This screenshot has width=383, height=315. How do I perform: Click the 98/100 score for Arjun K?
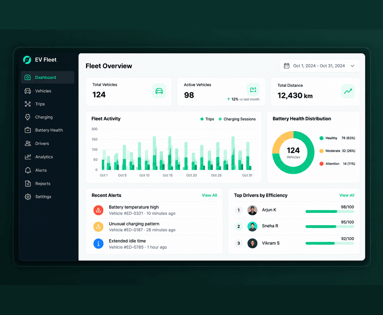pyautogui.click(x=347, y=207)
